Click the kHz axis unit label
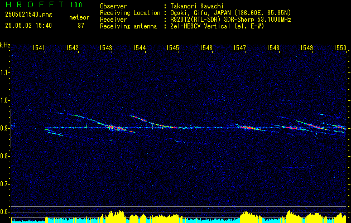Screen dimensions: 351x223 pyautogui.click(x=5, y=45)
